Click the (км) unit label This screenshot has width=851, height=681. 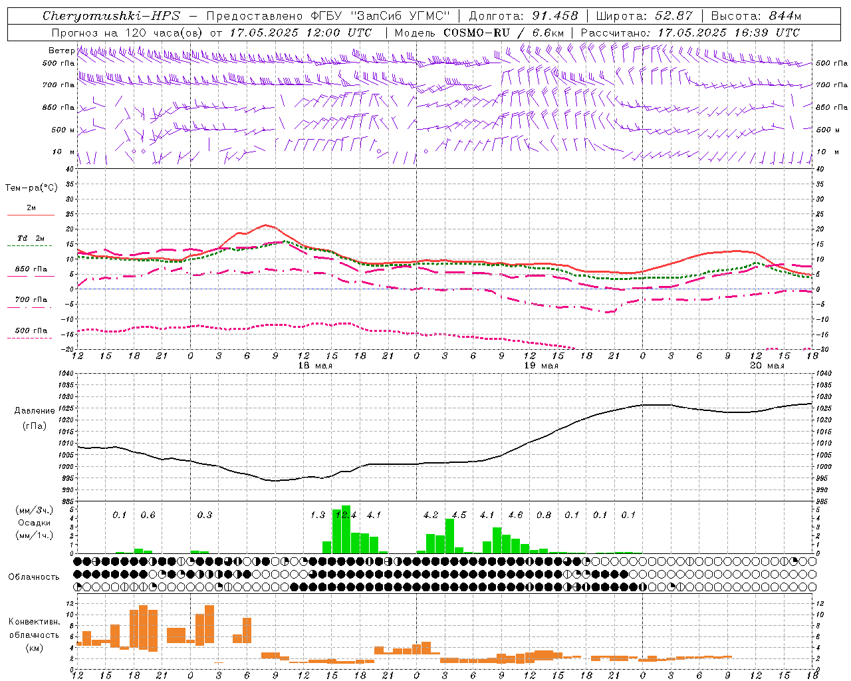click(x=34, y=647)
